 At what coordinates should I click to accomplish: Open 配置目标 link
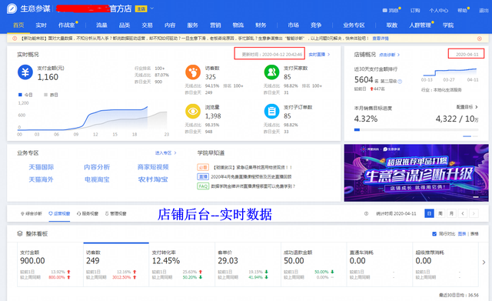tap(467, 107)
